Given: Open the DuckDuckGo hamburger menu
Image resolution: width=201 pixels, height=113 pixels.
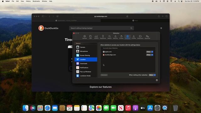Looking at the screenshot, I should (161, 28).
